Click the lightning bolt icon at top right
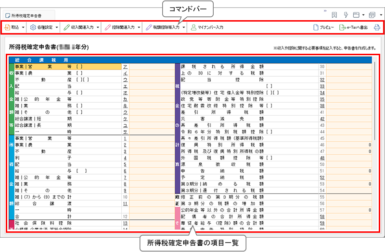This screenshot has height=252, width=385. pyautogui.click(x=346, y=15)
